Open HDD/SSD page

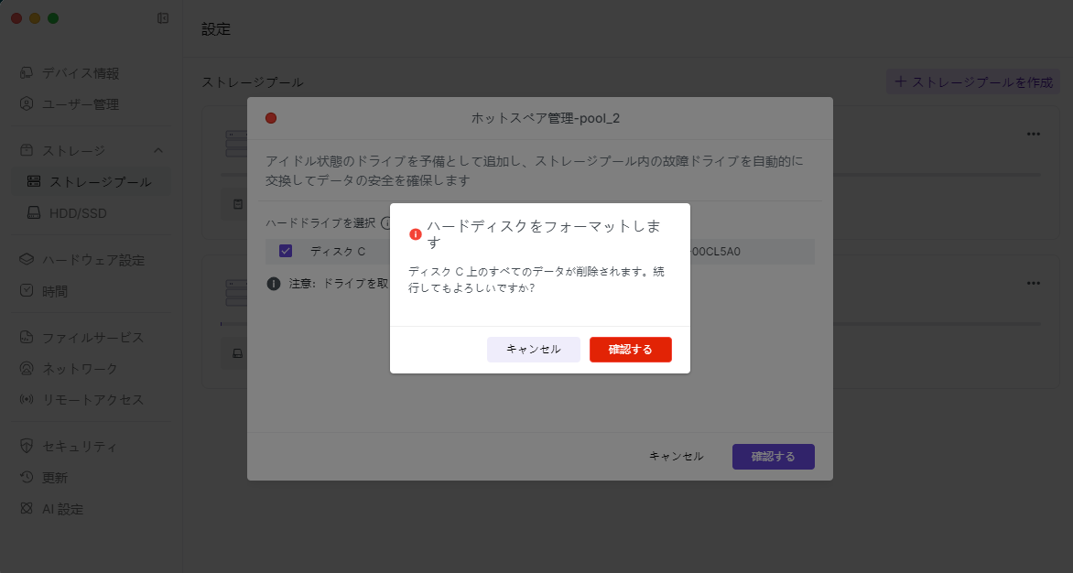(x=78, y=213)
